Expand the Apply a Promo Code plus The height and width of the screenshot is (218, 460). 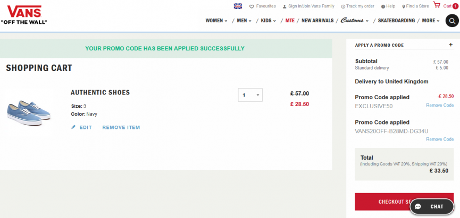450,45
